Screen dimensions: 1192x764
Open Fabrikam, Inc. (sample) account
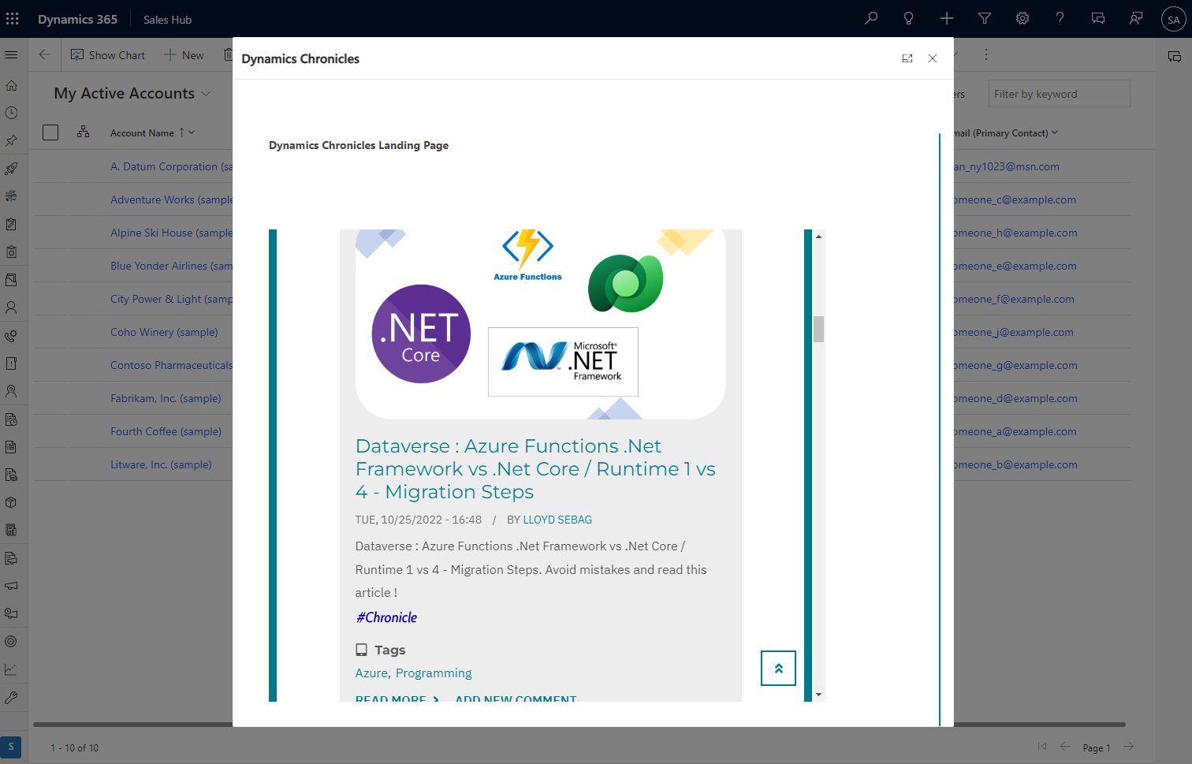click(166, 398)
